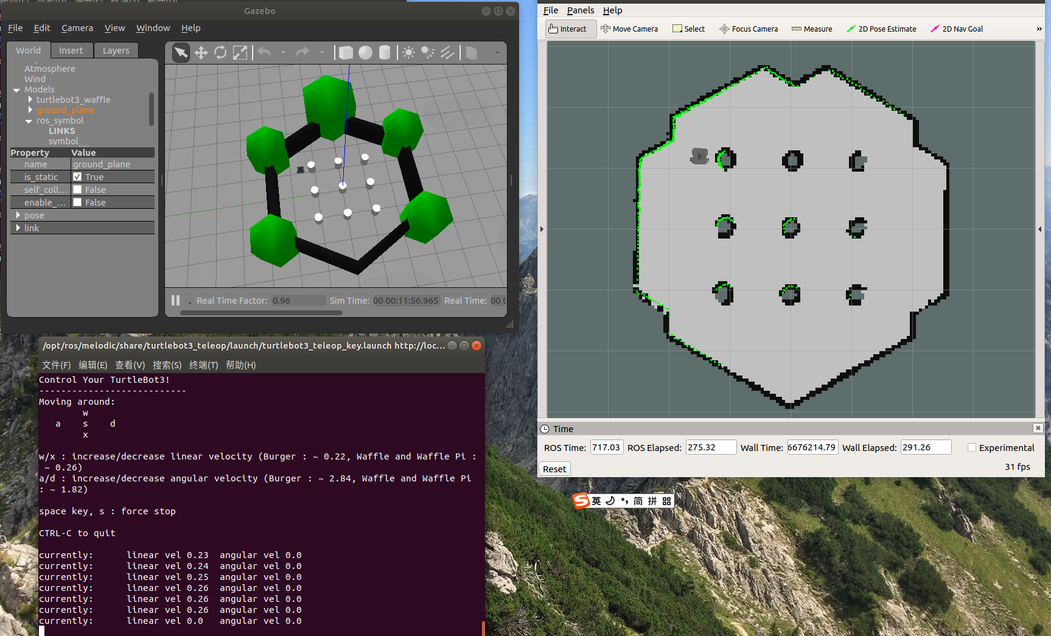The image size is (1051, 636).
Task: Insert a sphere shape in Gazebo
Action: pos(365,52)
